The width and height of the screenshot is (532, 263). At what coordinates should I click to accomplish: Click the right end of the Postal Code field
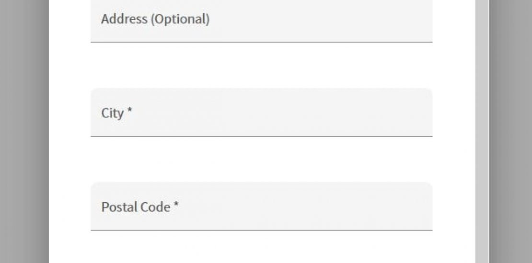(417, 207)
